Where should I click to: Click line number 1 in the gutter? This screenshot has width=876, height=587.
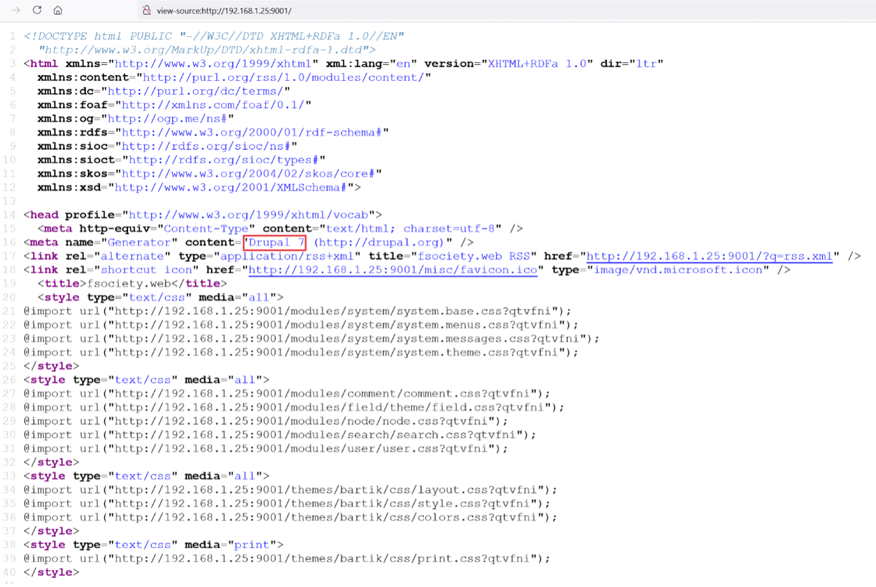(x=12, y=36)
